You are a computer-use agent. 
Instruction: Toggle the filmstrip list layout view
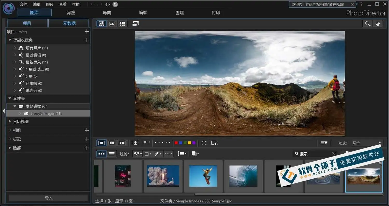[x=112, y=154]
